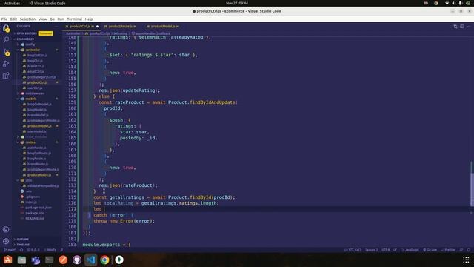The width and height of the screenshot is (474, 267).
Task: Open userCtrl.js in the file tree
Action: coord(35,88)
